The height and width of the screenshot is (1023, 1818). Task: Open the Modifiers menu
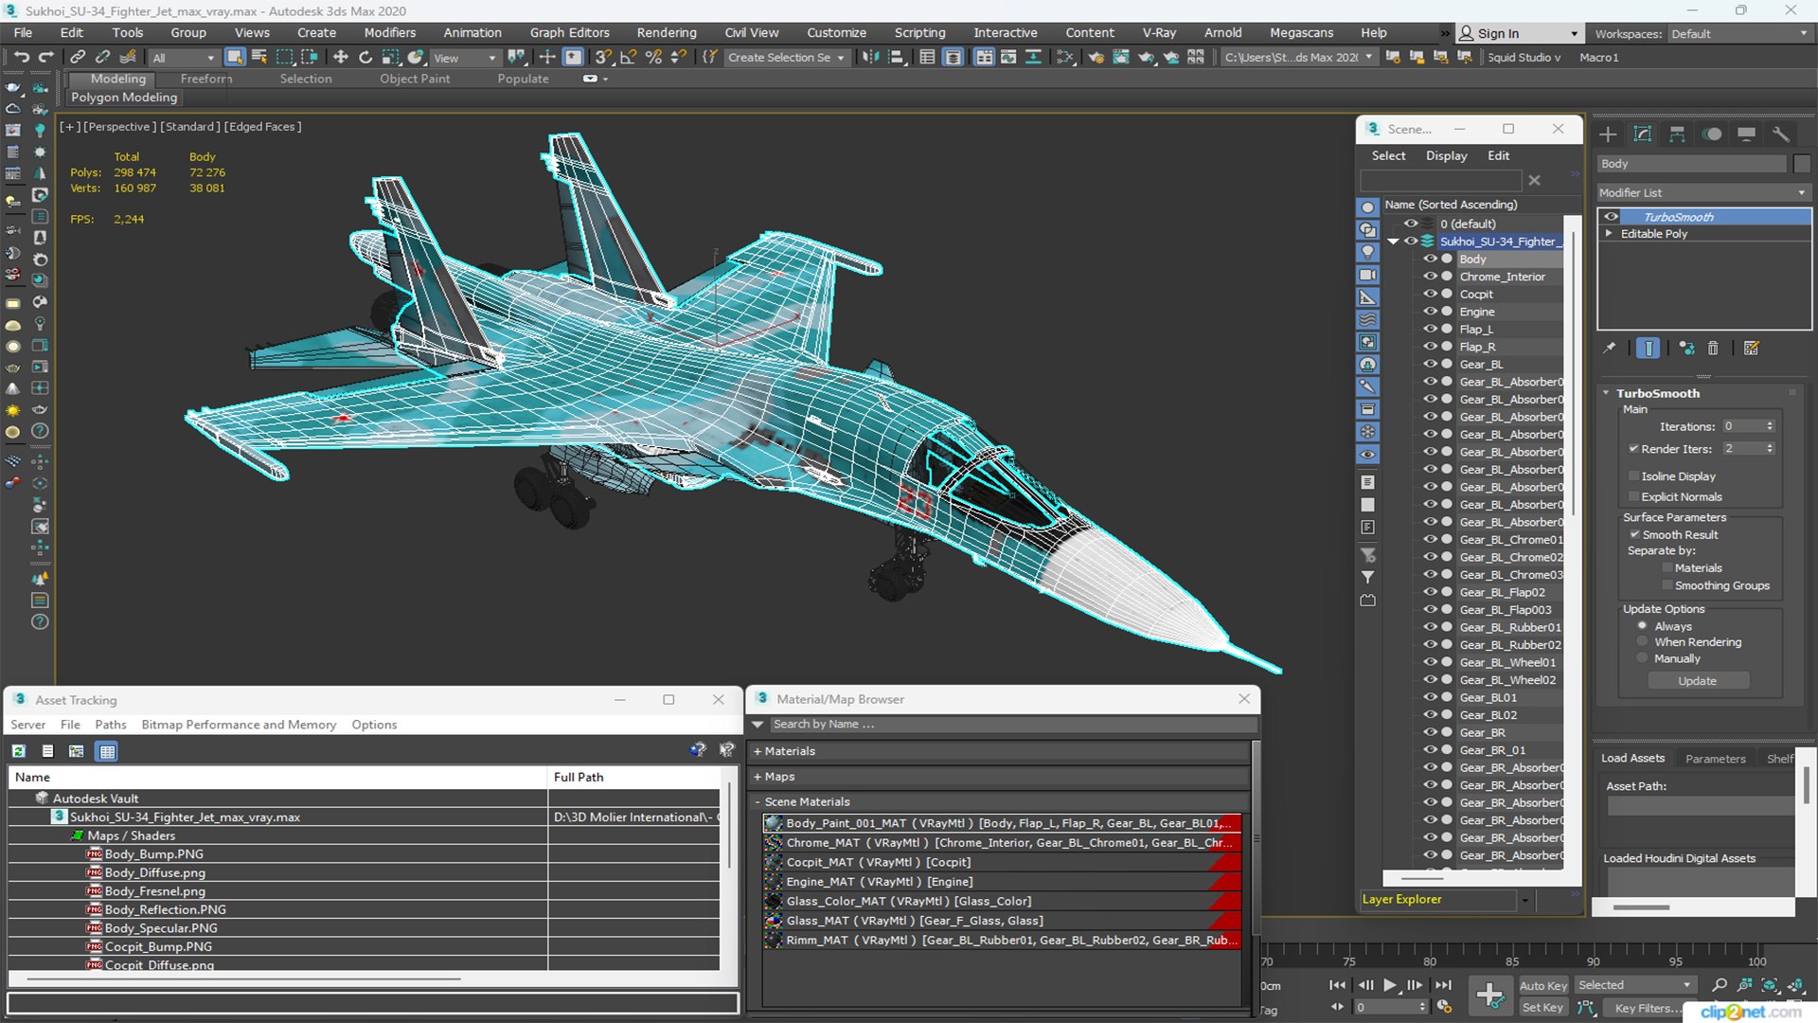pos(389,32)
